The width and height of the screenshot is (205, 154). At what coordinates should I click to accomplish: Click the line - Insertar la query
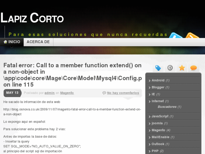[x=16, y=142]
